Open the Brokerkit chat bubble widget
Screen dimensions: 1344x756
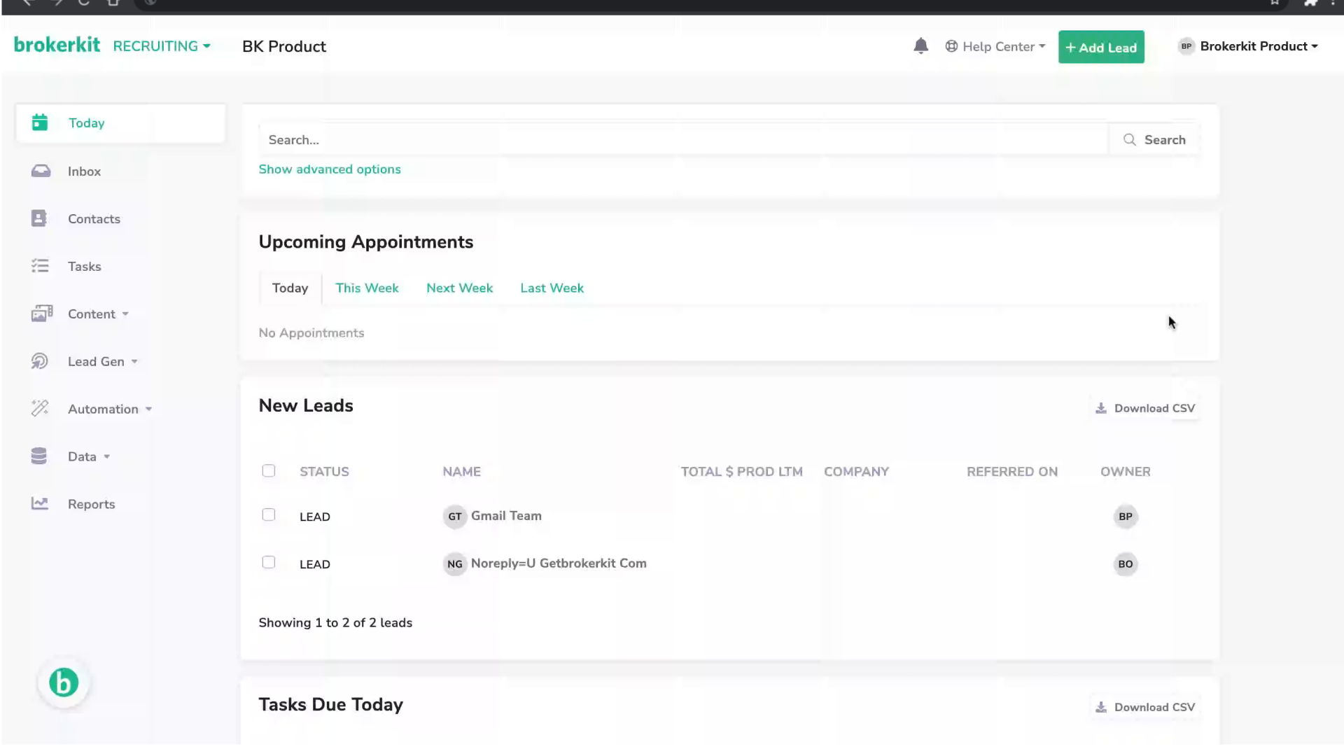click(x=64, y=682)
